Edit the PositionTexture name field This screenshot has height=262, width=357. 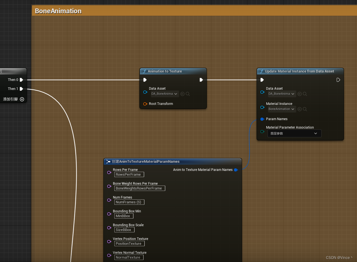click(x=130, y=244)
